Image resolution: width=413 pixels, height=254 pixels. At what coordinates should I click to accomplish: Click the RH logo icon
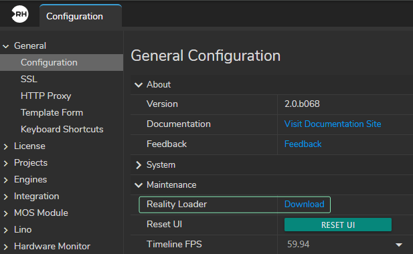tap(20, 14)
